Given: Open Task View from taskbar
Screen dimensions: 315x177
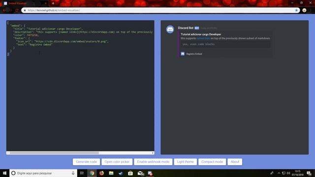Looking at the screenshot, I should [x=82, y=173].
